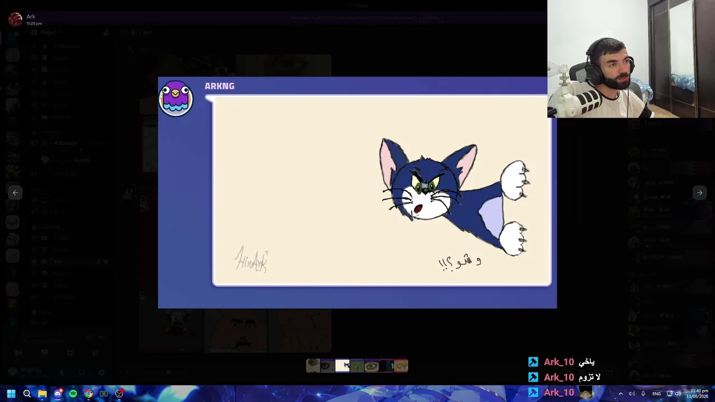
Task: Select the dark navy thumbnail
Action: (387, 366)
